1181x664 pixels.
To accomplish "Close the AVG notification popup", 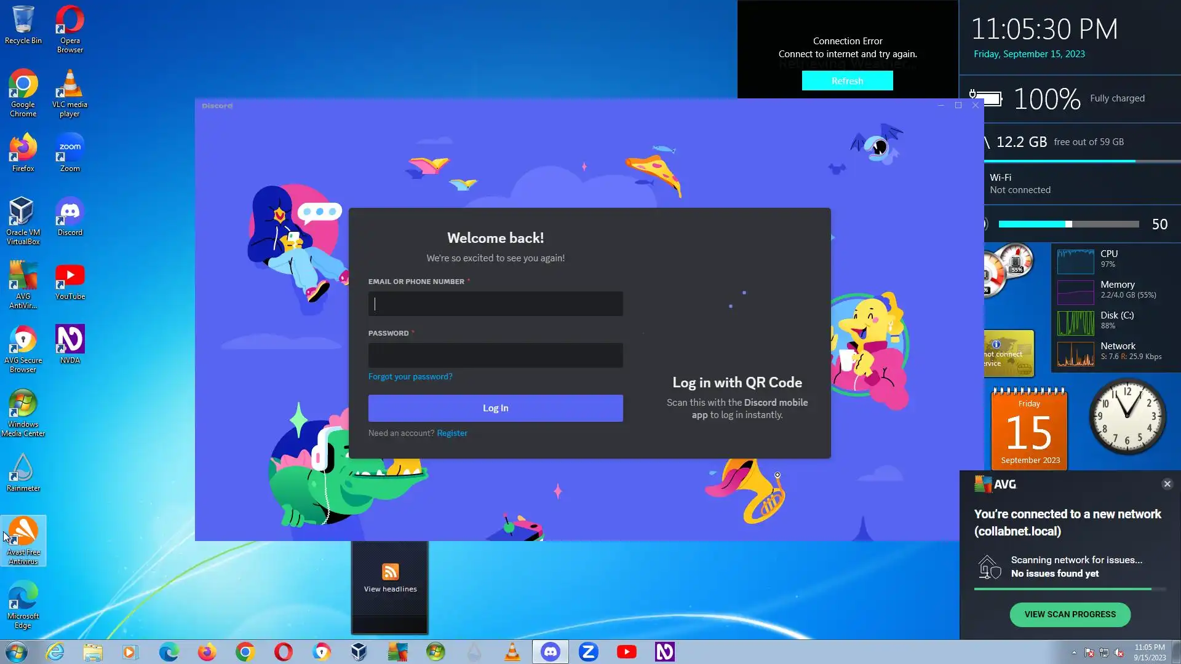I will point(1167,484).
